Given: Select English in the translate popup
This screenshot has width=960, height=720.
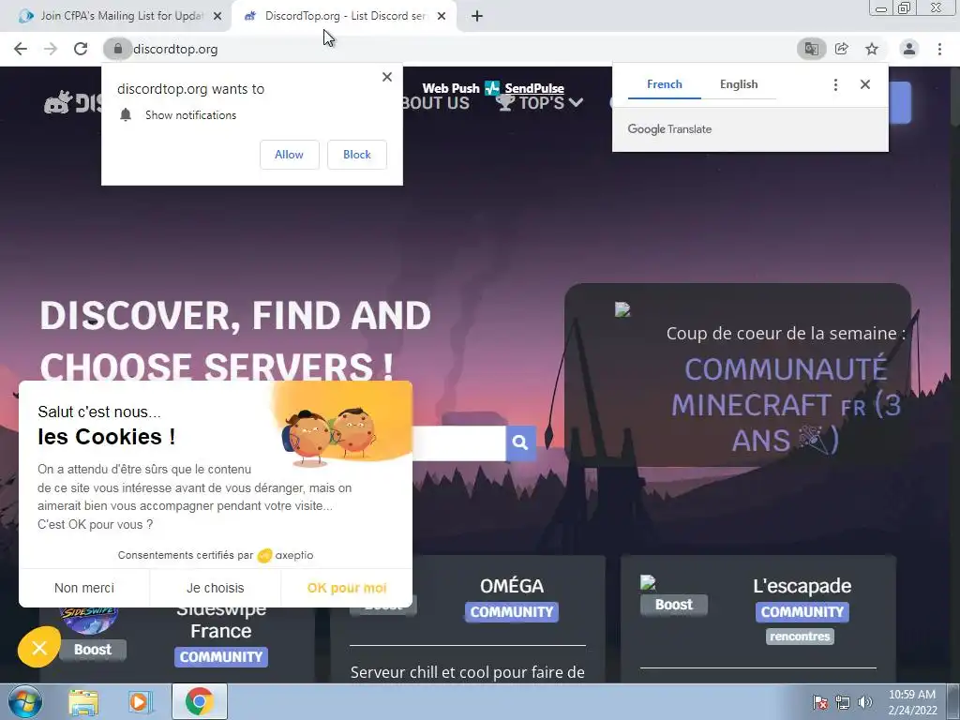Looking at the screenshot, I should (x=739, y=84).
